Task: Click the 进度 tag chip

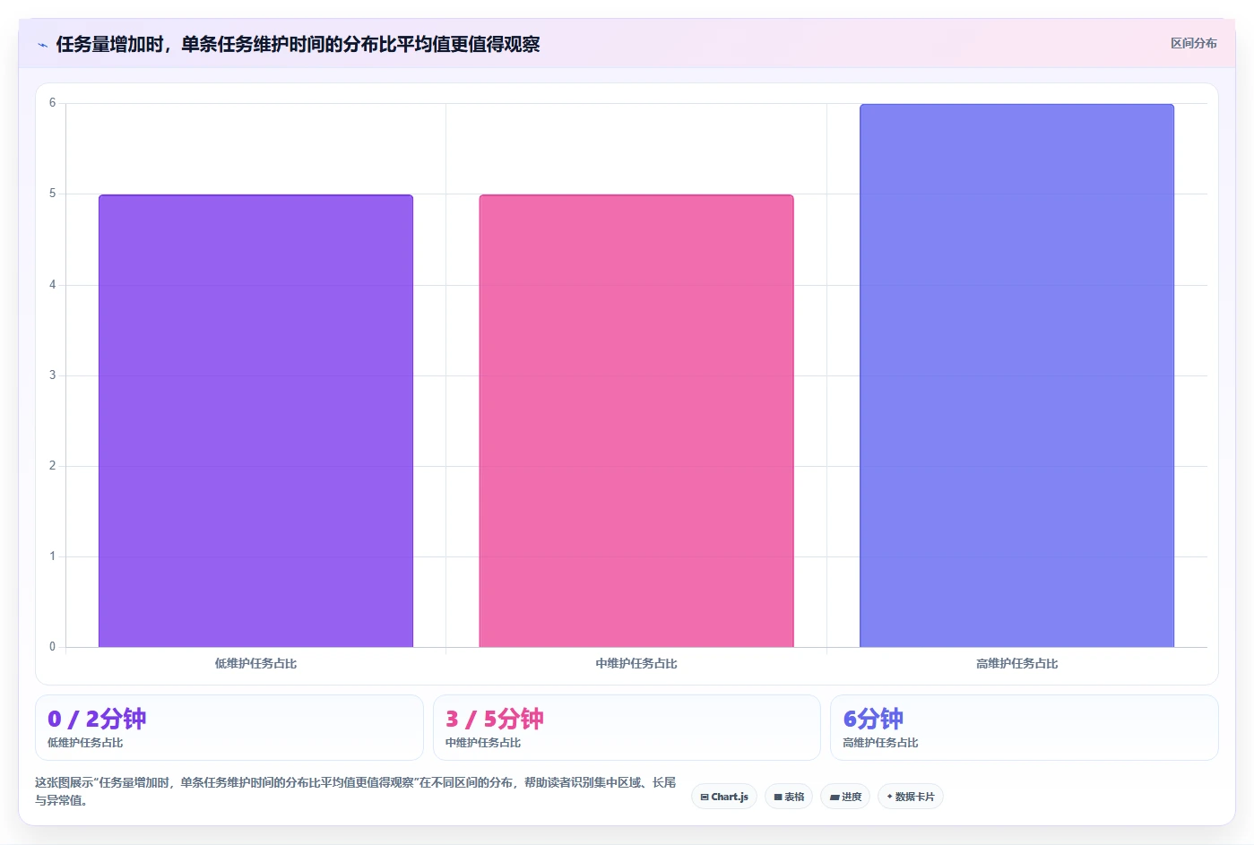Action: point(845,797)
